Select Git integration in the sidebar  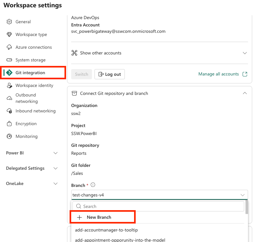[30, 73]
